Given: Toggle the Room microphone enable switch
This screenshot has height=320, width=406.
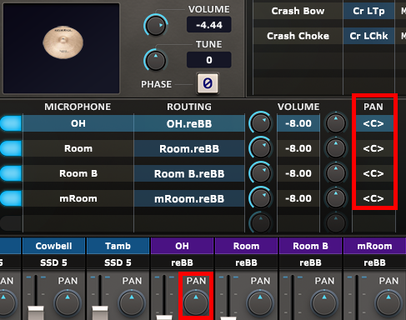Looking at the screenshot, I should pos(11,148).
